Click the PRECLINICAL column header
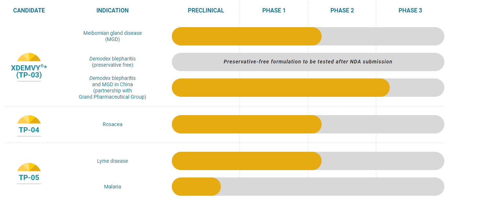 [x=206, y=10]
